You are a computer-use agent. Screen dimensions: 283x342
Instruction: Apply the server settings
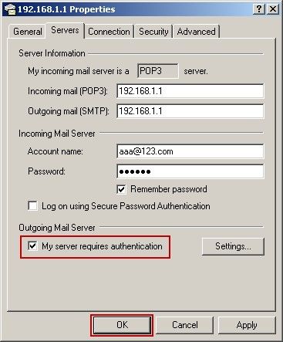click(247, 325)
